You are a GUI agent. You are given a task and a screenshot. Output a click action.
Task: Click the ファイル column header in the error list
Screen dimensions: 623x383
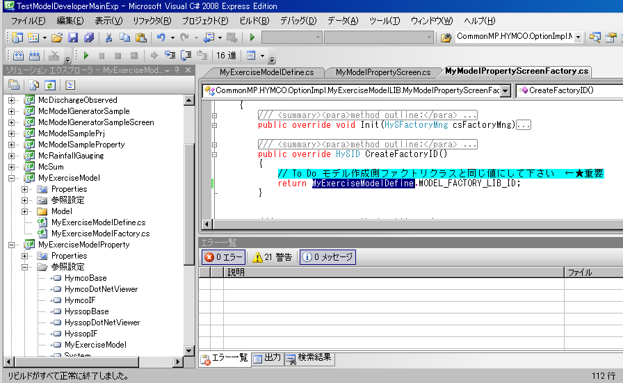coord(594,272)
